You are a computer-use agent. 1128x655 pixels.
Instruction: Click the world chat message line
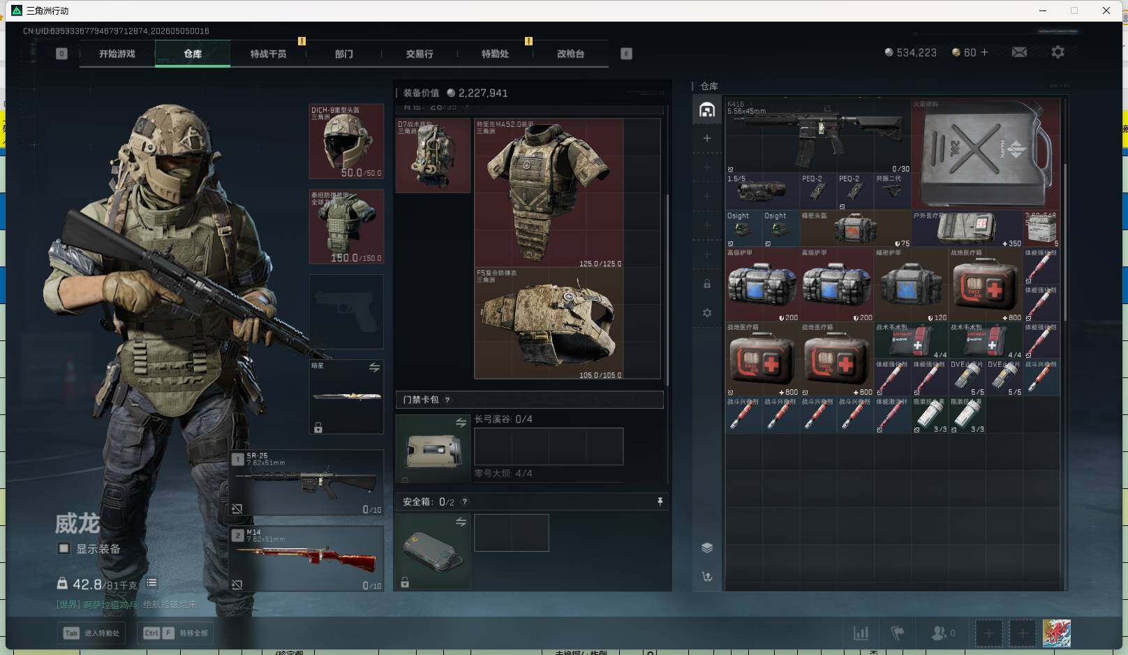pos(127,605)
